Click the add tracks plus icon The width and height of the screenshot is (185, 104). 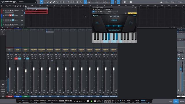[x=23, y=6]
